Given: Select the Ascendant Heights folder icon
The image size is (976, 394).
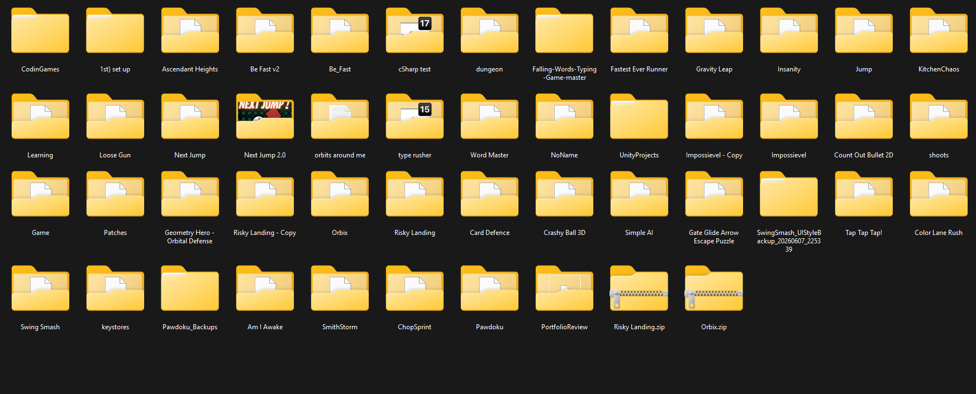Looking at the screenshot, I should point(190,31).
